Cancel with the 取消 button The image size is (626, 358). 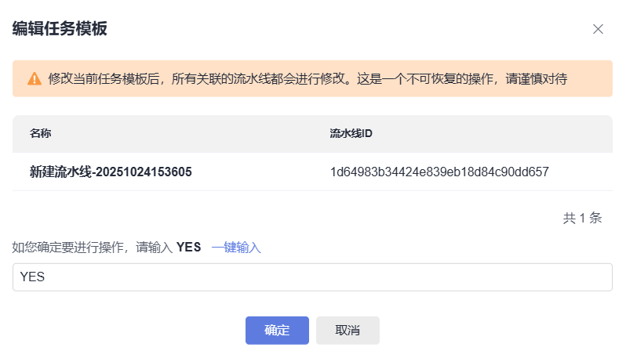[x=348, y=331]
